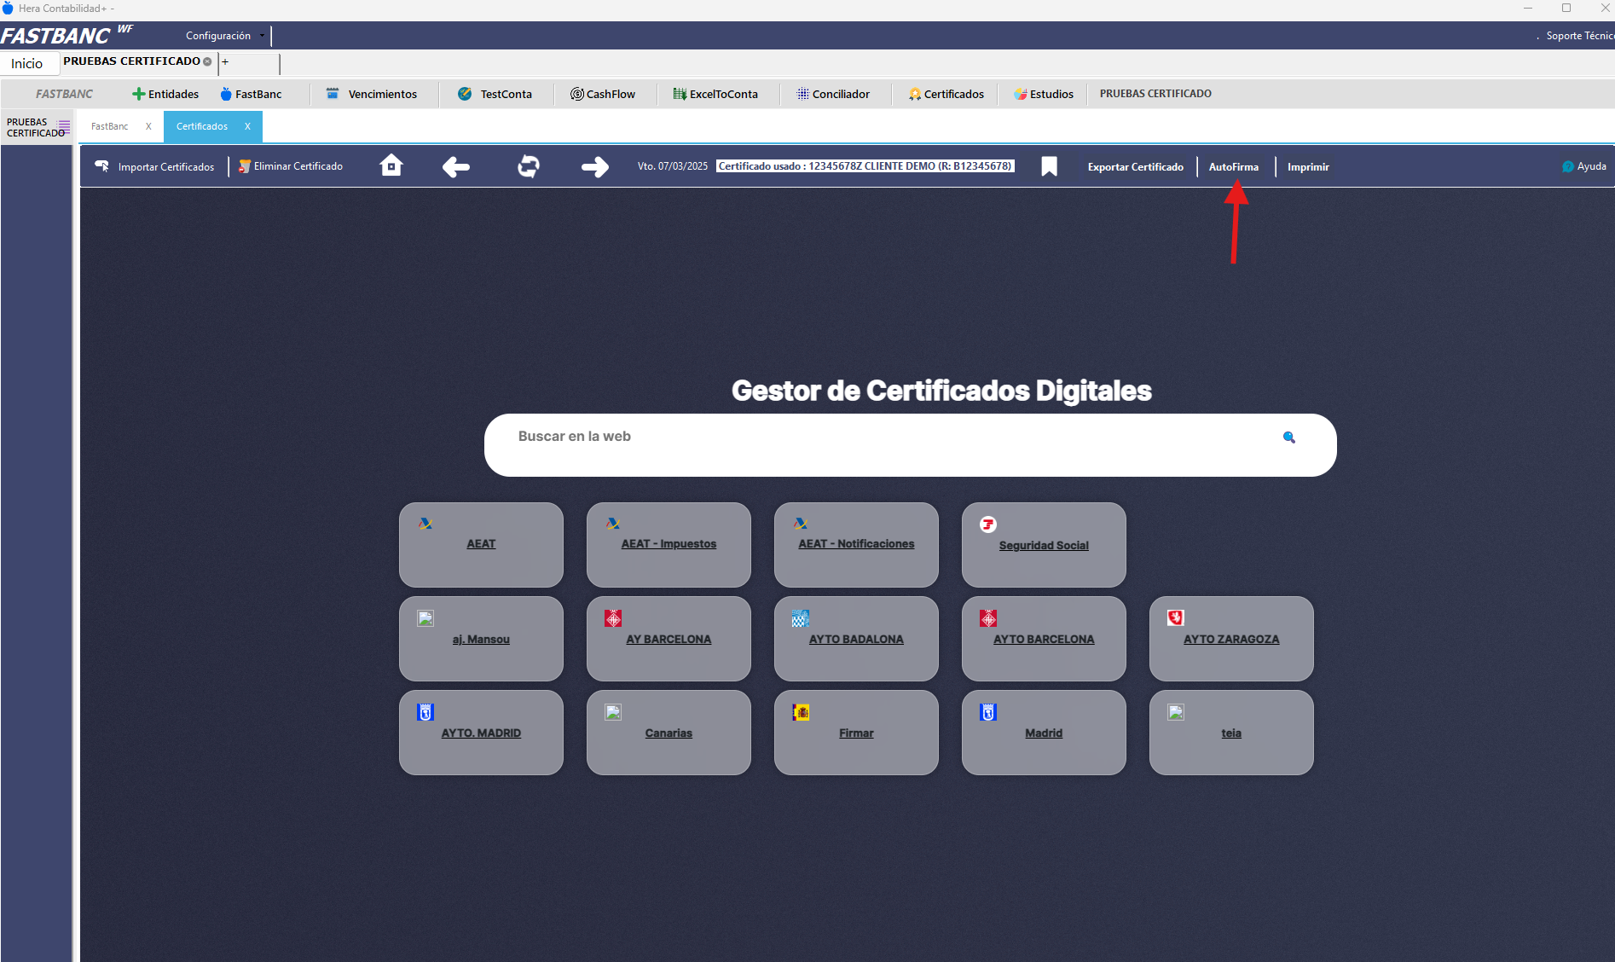
Task: Go back with the left arrow icon
Action: [x=456, y=166]
